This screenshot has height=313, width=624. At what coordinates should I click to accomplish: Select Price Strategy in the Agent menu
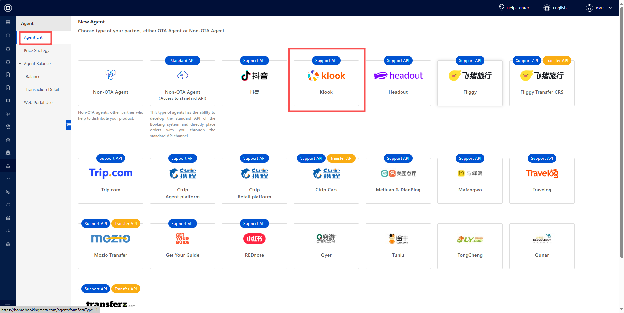click(x=37, y=51)
